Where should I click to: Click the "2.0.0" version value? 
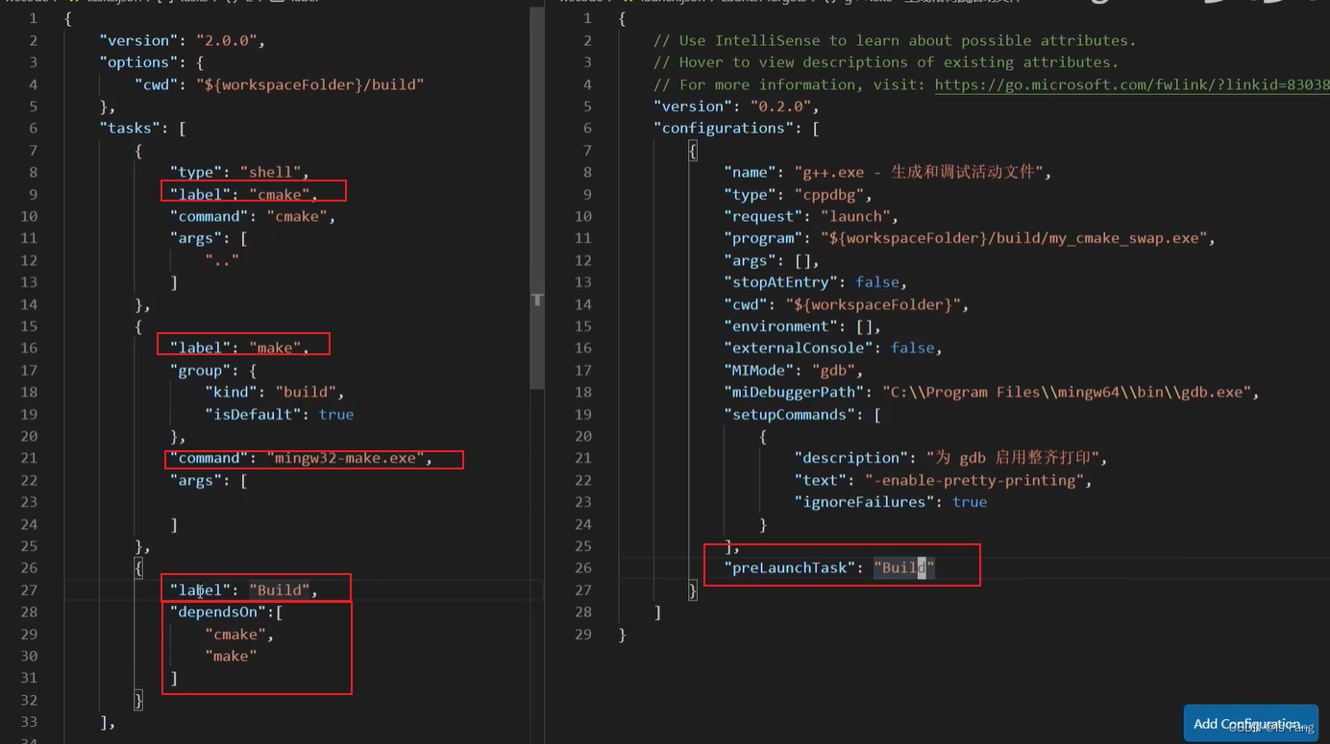(x=229, y=40)
